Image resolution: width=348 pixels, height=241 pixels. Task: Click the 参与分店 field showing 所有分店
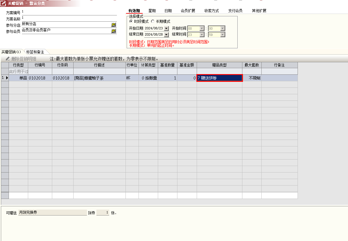pos(66,24)
